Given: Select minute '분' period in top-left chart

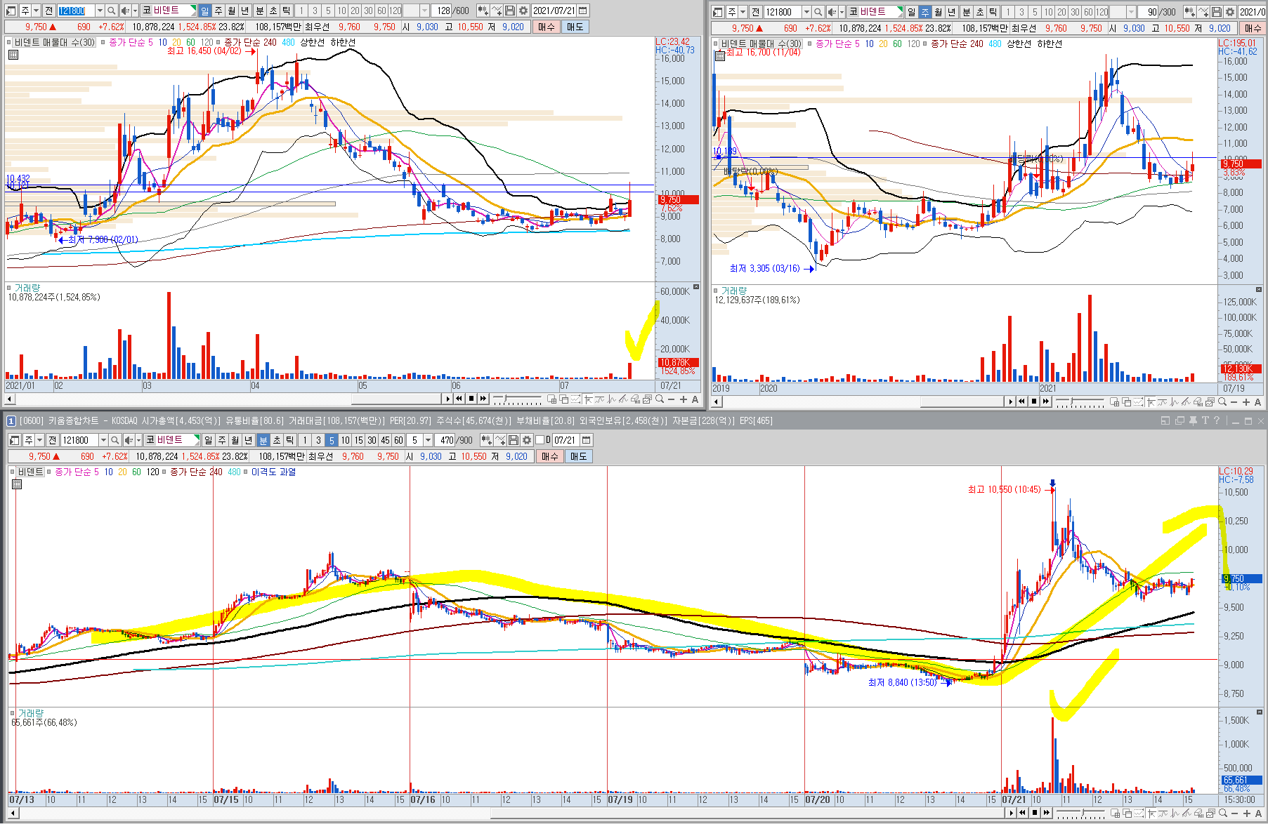Looking at the screenshot, I should tap(259, 11).
